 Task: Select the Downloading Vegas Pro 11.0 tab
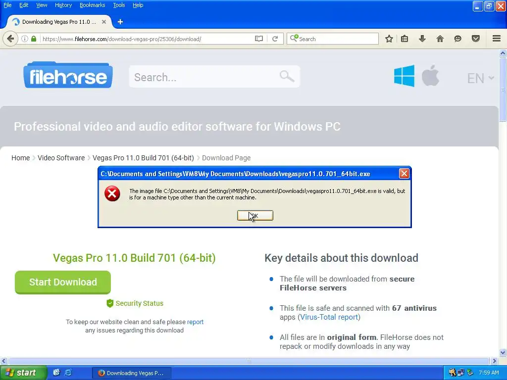click(59, 22)
